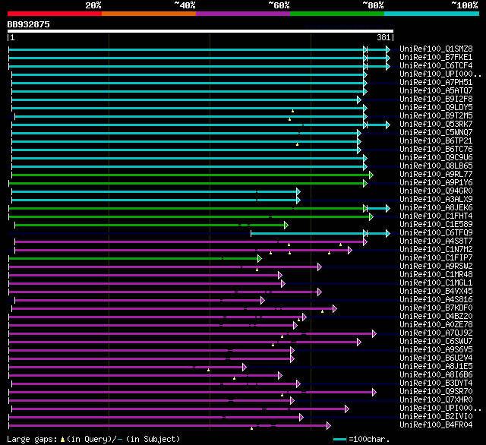Click the yellow gap marker under B6TP21 row
The height and width of the screenshot is (445, 486).
click(x=297, y=144)
